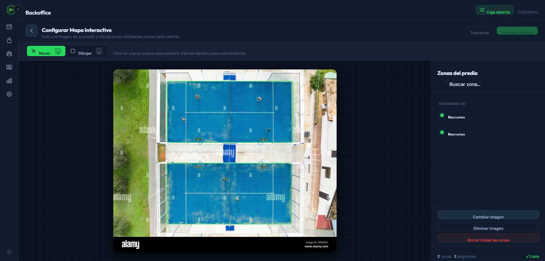
Task: Click Cambiar imagen button
Action: point(488,215)
